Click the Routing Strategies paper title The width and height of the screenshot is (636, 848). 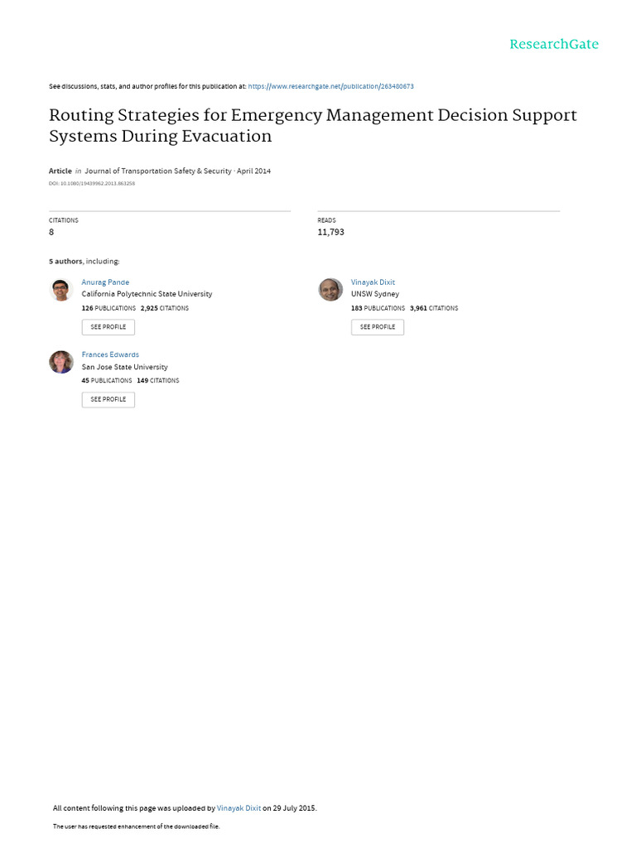(313, 125)
